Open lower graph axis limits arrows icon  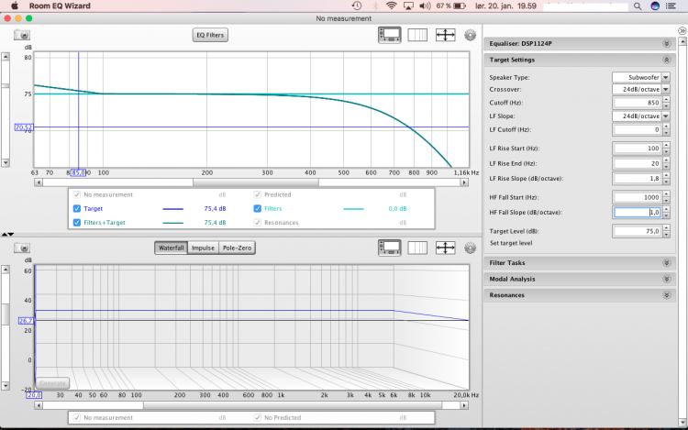tap(446, 248)
